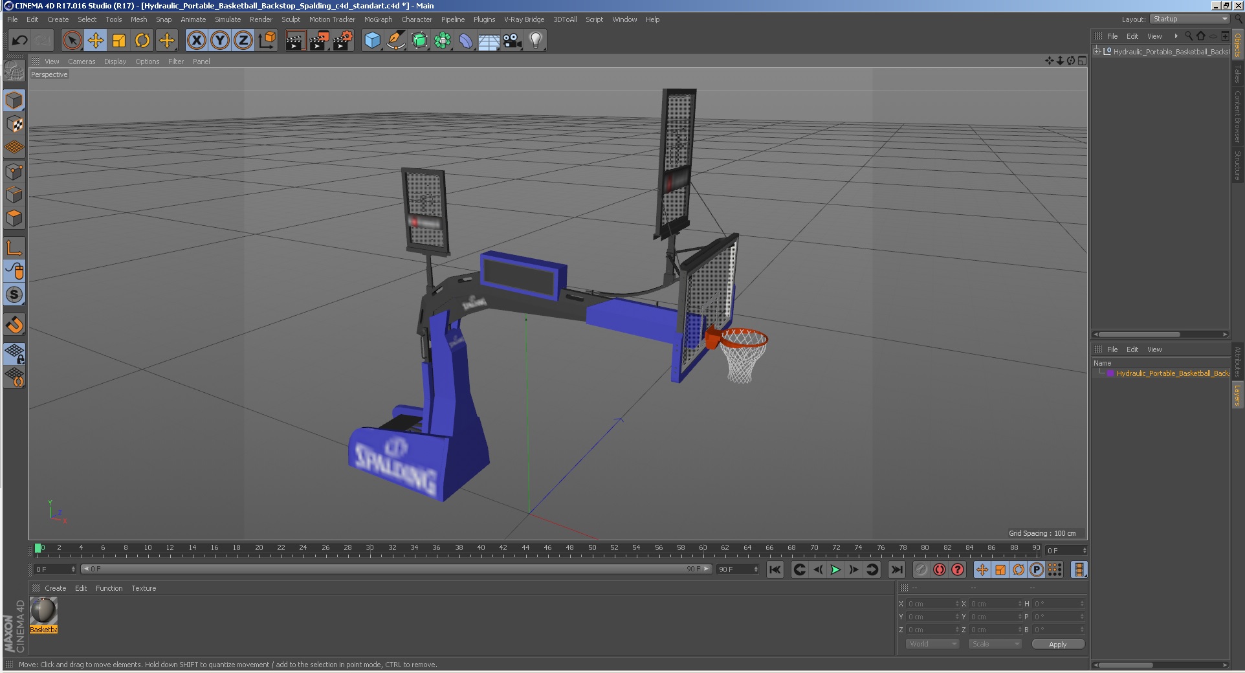This screenshot has height=673, width=1245.
Task: Render to Picture Viewer icon
Action: [x=319, y=41]
